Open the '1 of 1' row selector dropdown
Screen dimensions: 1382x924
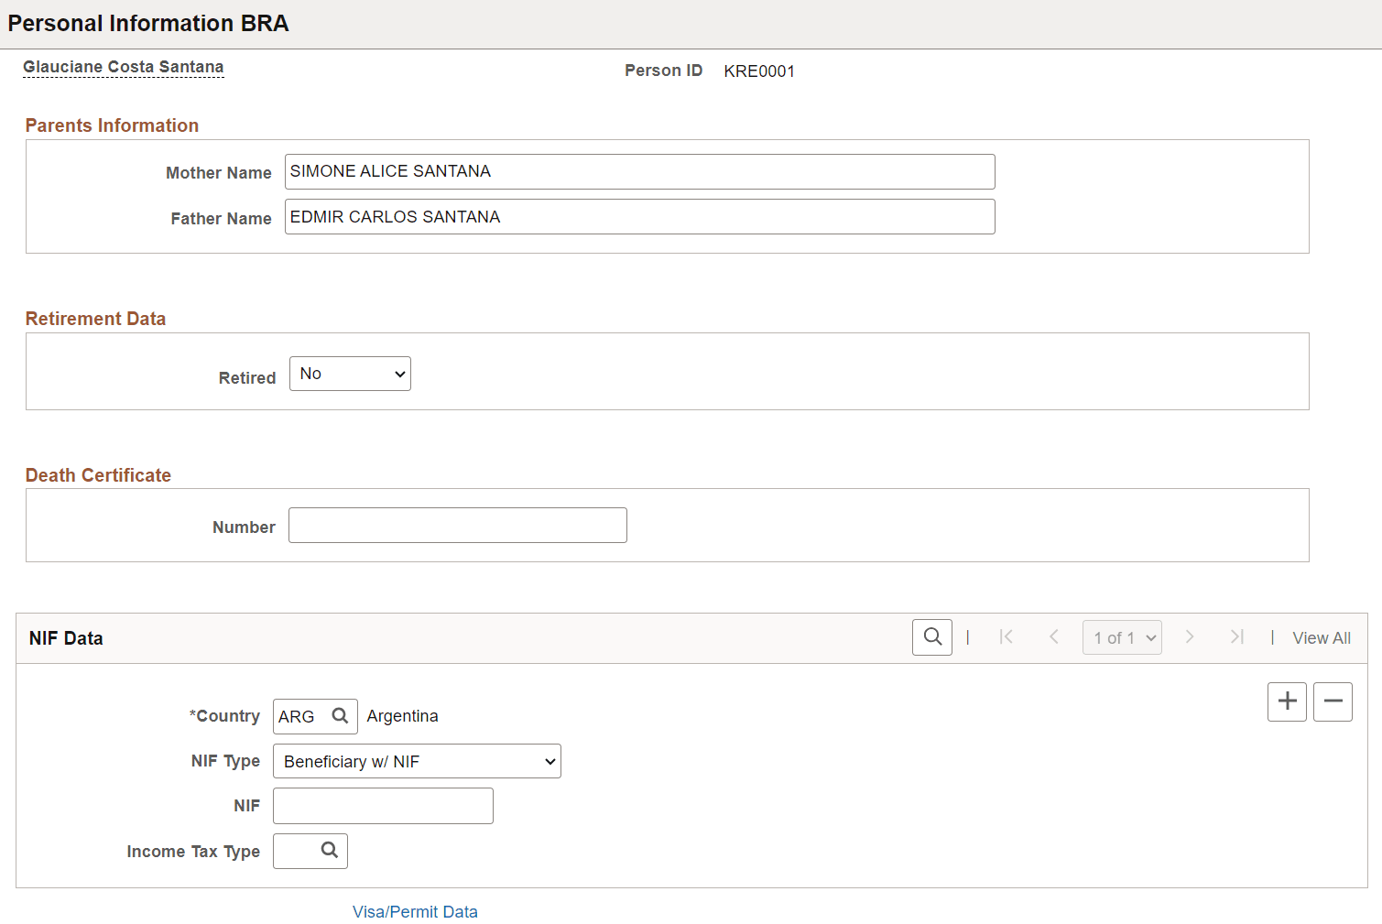tap(1122, 636)
